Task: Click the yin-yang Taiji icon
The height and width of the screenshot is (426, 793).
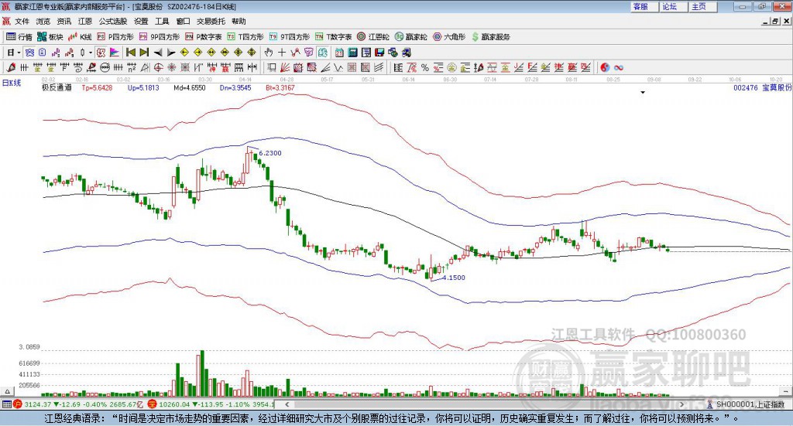Action: point(604,67)
